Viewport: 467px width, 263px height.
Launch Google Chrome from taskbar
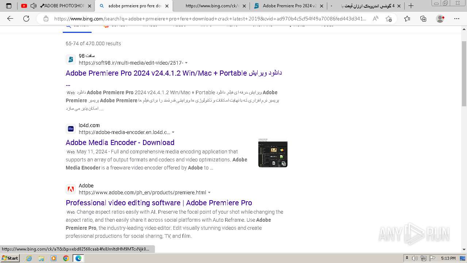click(x=66, y=258)
